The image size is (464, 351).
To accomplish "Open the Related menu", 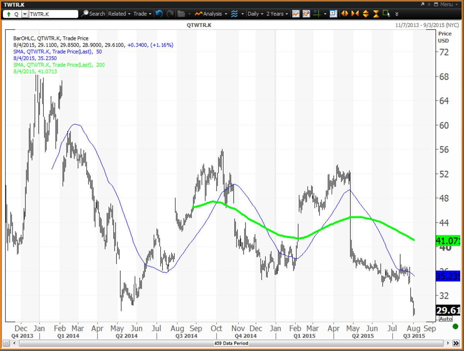I will click(119, 13).
